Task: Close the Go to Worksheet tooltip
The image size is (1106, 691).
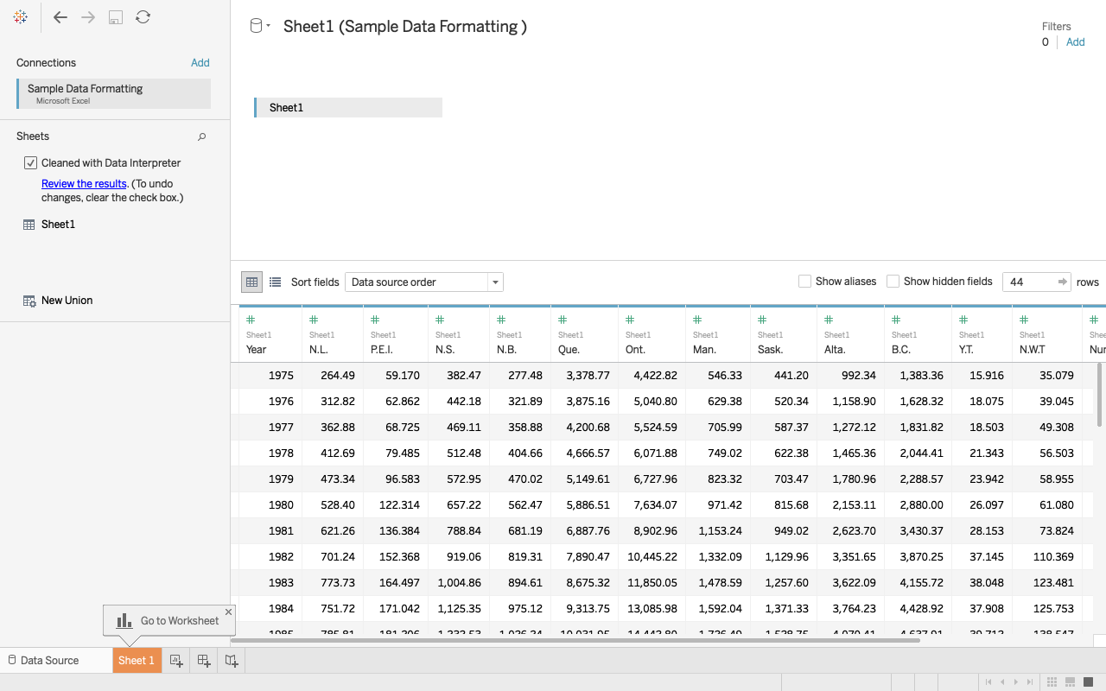Action: pos(228,612)
